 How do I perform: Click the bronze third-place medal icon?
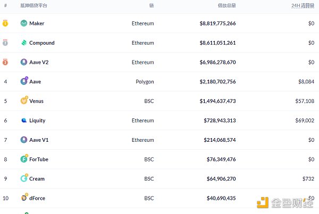tap(5, 62)
